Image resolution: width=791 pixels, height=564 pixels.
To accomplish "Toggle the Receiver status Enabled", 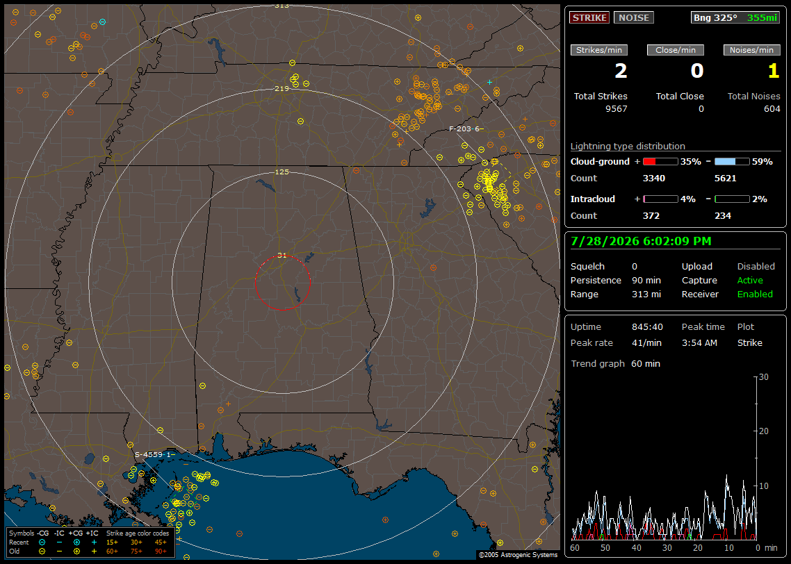I will coord(755,295).
